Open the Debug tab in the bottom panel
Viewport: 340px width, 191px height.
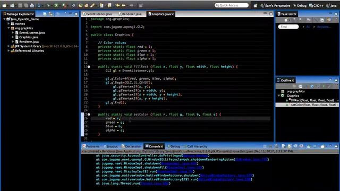[x=174, y=146]
